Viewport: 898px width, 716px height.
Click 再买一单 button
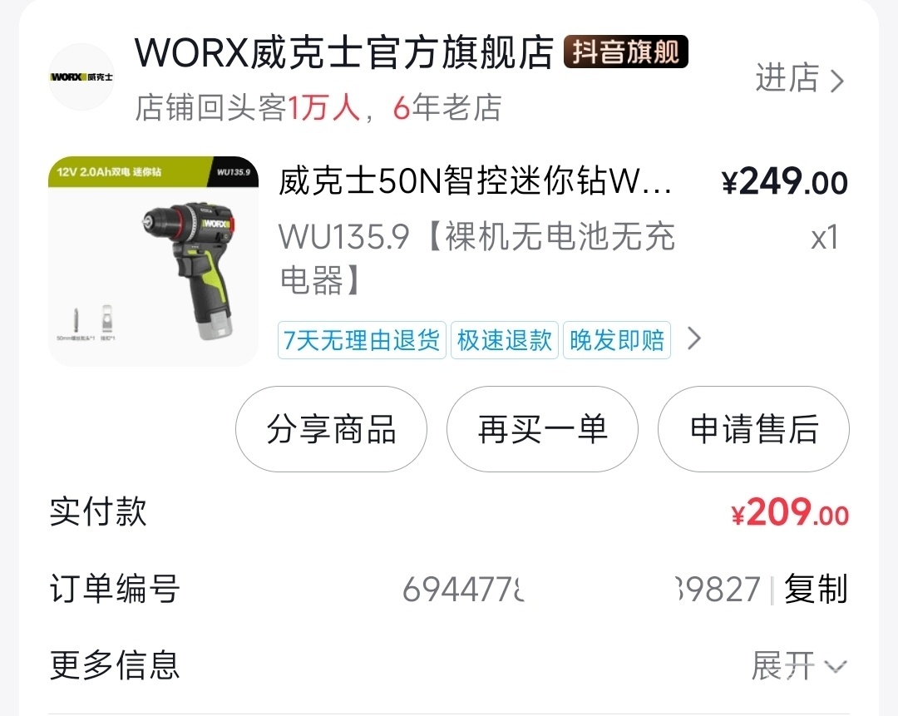tap(542, 429)
